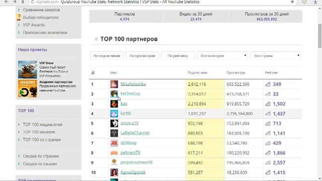Click rating chart icon in FeOneGuy row

(268, 94)
